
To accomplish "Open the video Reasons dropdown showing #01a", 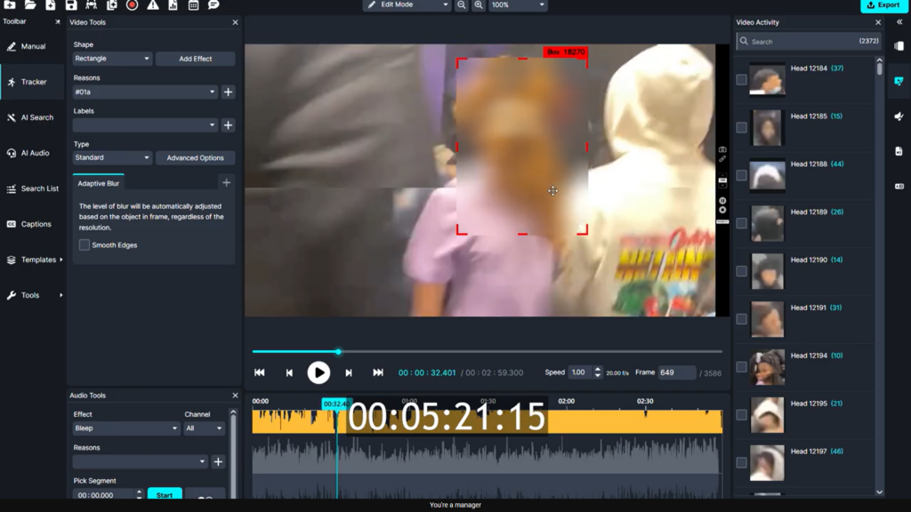I will 145,92.
